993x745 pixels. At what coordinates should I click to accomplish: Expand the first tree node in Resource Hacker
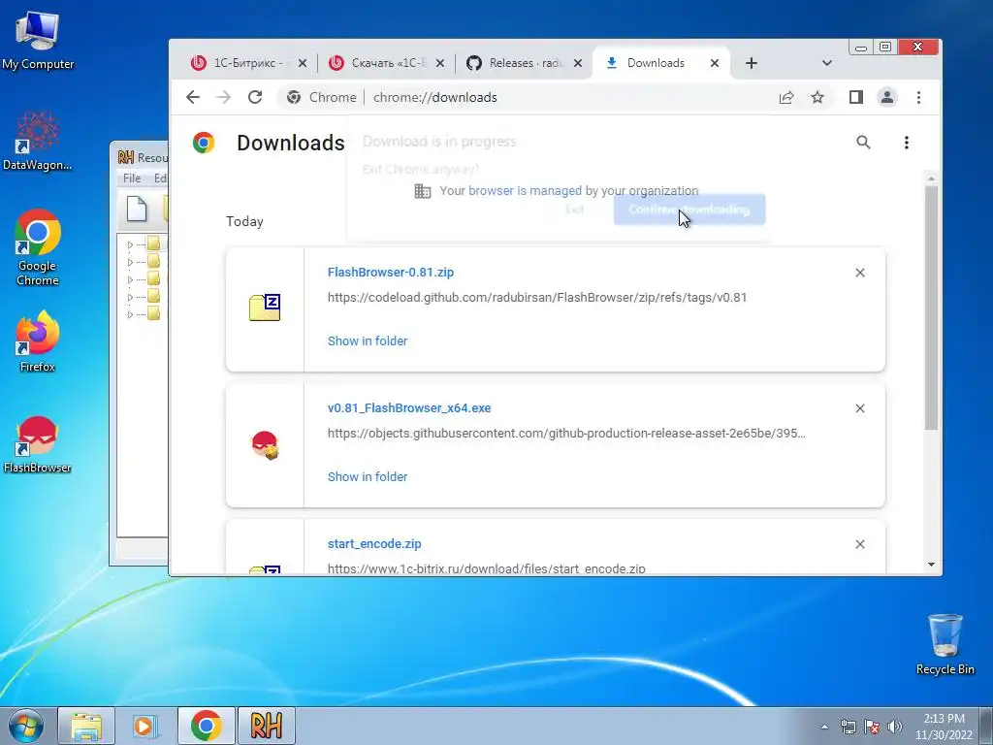[x=130, y=244]
